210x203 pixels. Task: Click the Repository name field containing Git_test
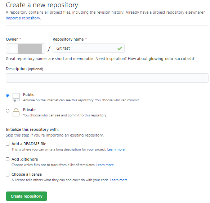pos(89,48)
